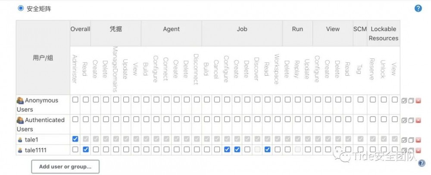The height and width of the screenshot is (175, 431).
Task: Check Lockable Resources View for Anonymous Users
Action: coord(394,100)
